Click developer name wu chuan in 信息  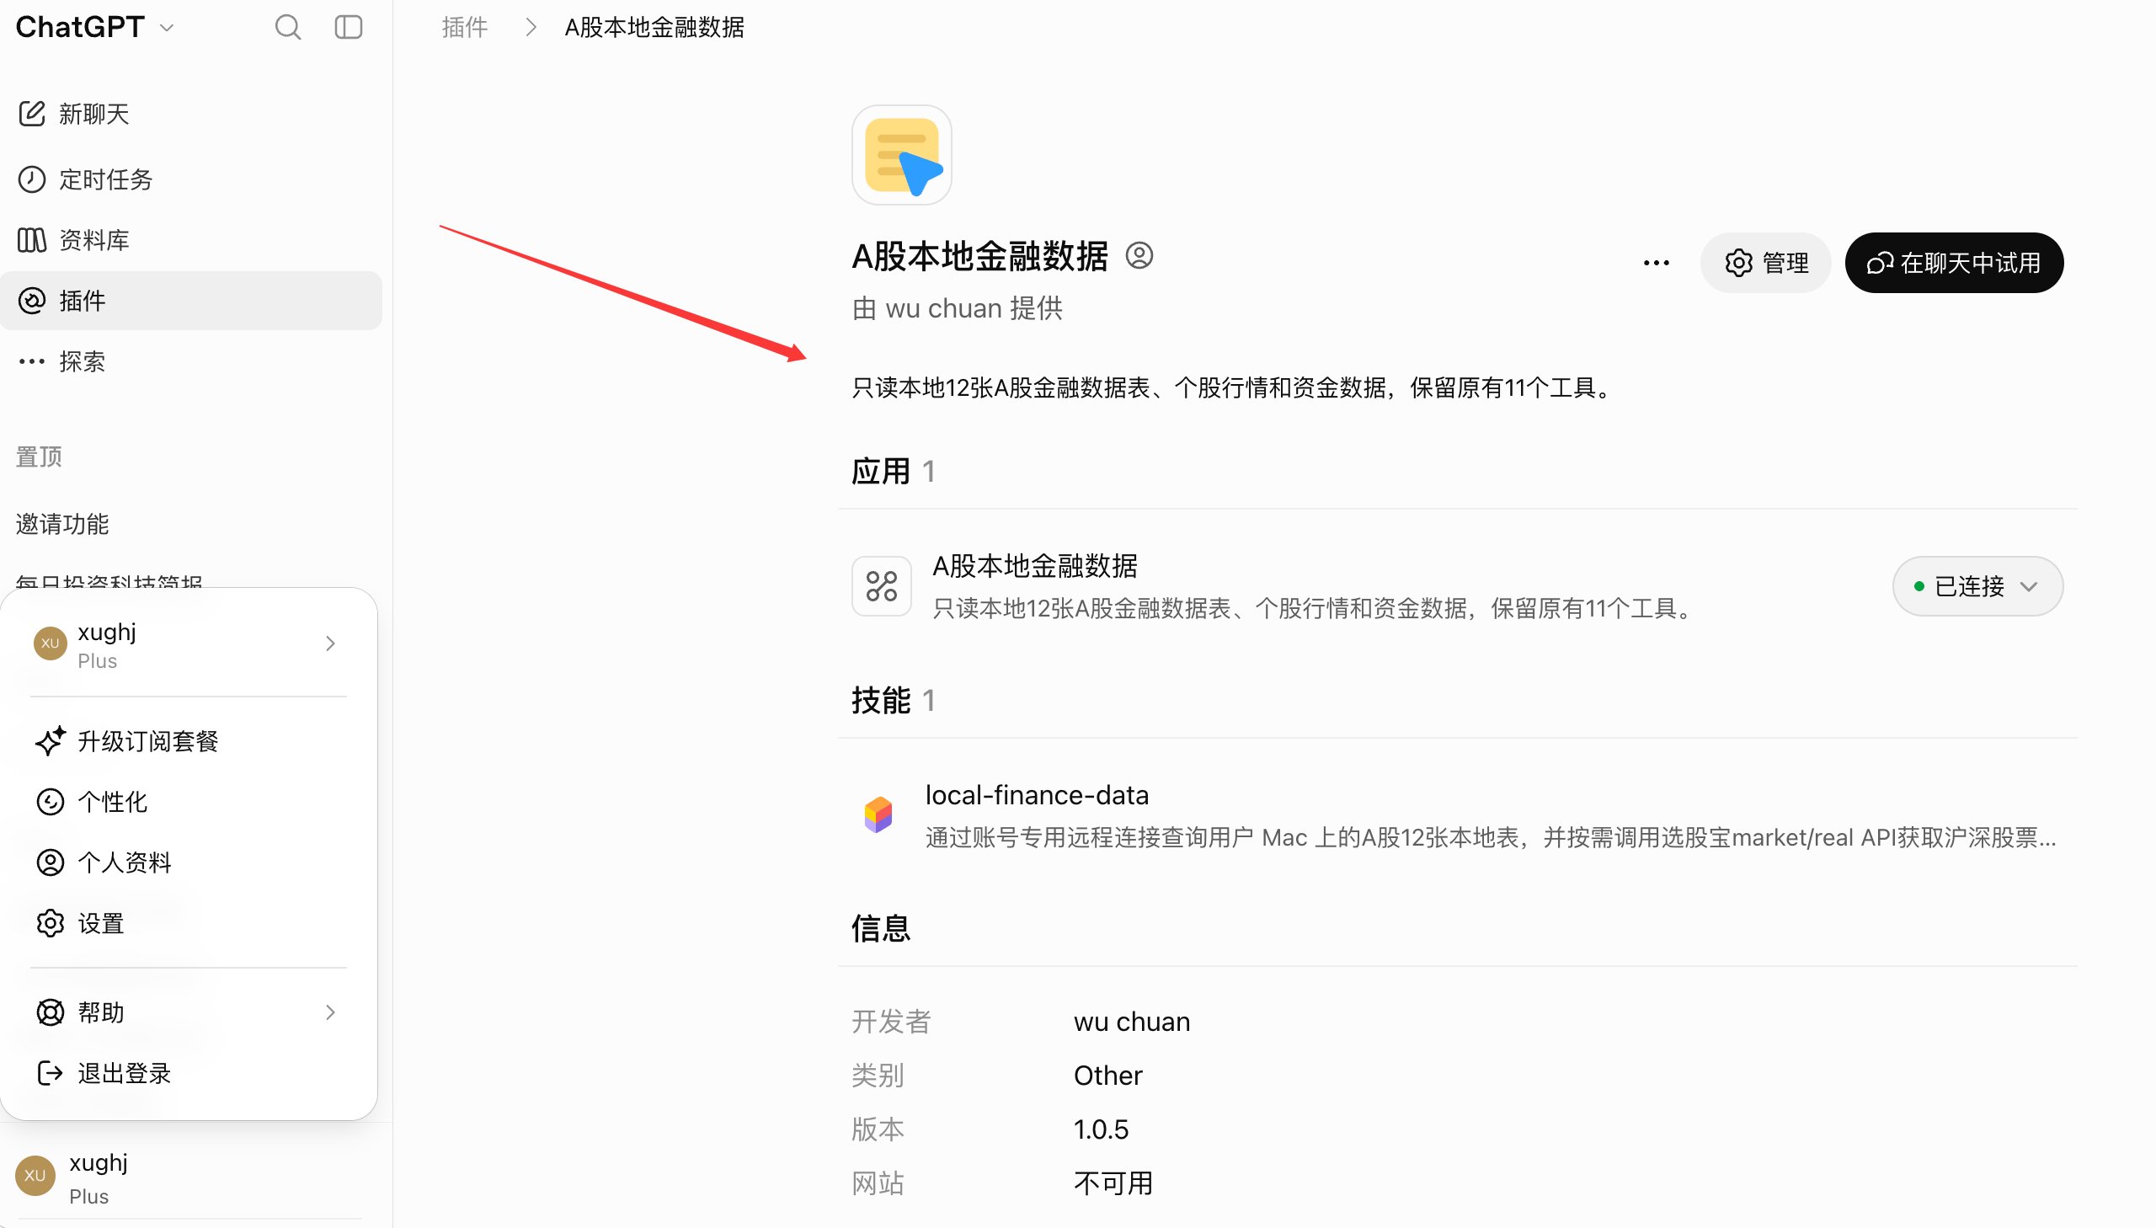click(1132, 1022)
